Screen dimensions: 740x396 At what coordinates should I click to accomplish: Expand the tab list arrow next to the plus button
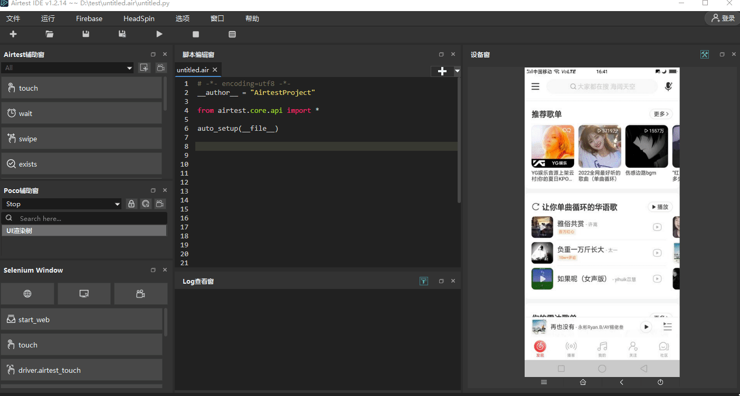457,71
